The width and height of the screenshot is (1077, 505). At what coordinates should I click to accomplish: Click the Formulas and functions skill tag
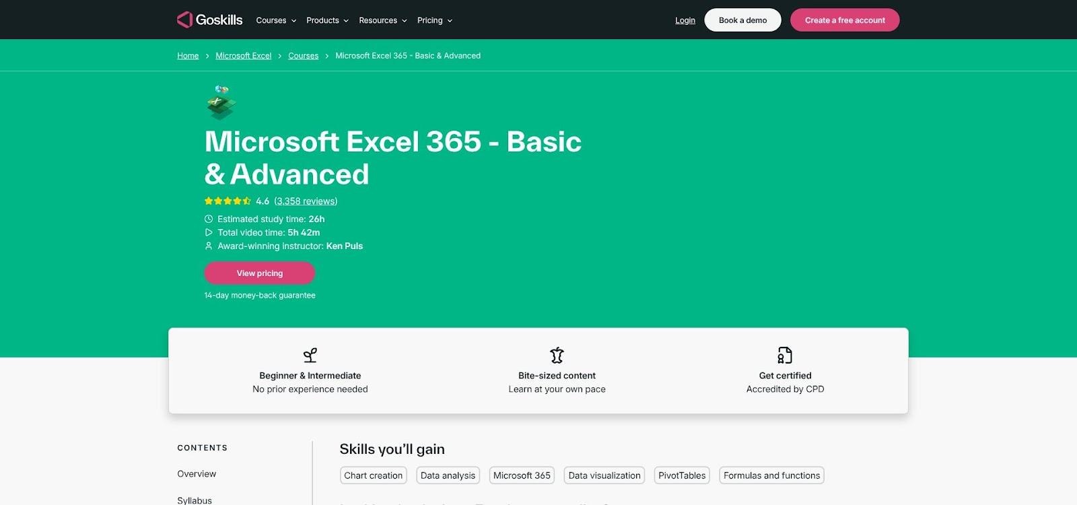pyautogui.click(x=772, y=475)
